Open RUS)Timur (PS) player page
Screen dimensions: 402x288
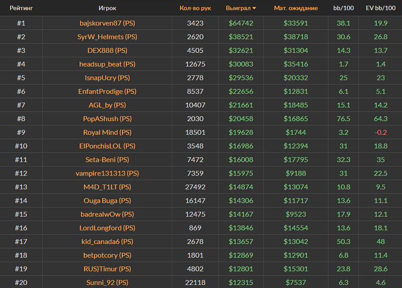(107, 268)
